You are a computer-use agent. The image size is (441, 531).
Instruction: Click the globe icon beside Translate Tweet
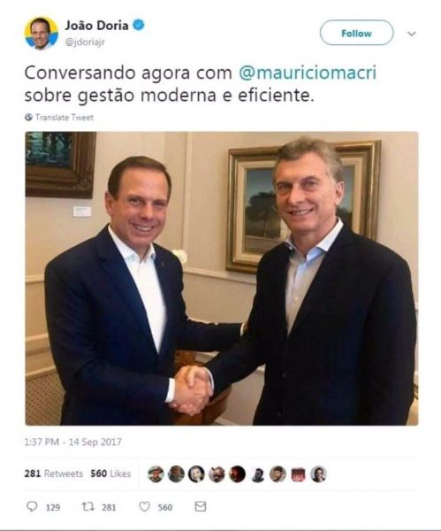(28, 117)
